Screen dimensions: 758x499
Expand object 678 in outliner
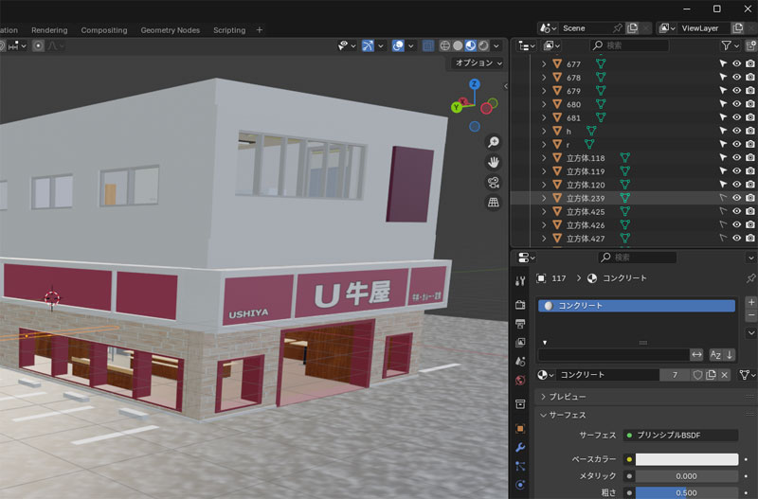coord(544,78)
